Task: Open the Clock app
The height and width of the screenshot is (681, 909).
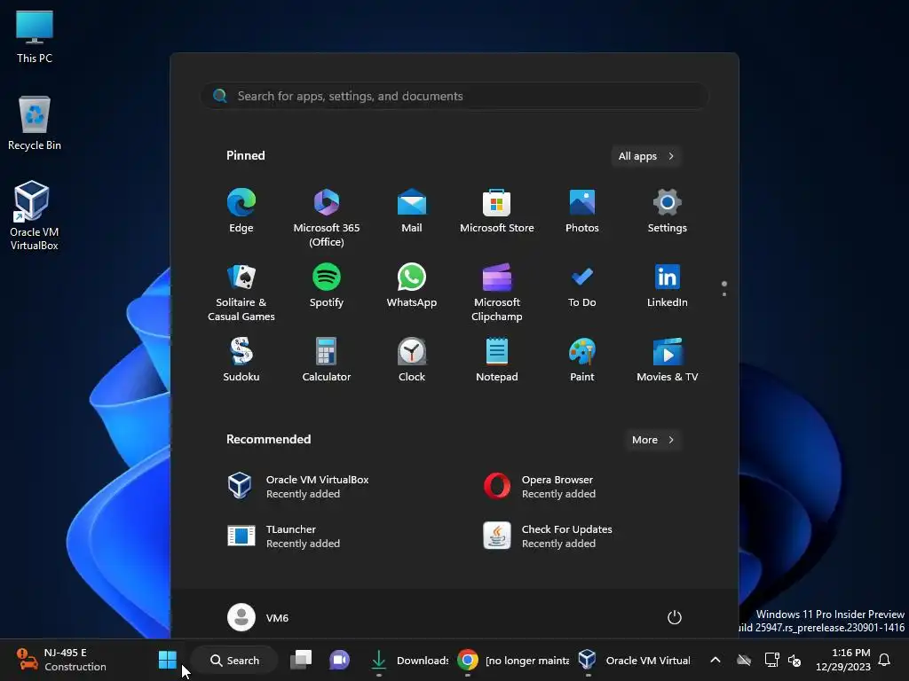Action: (412, 360)
